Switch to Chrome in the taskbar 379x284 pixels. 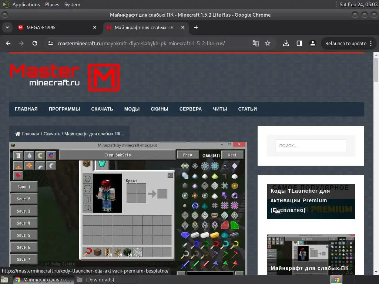point(43,280)
